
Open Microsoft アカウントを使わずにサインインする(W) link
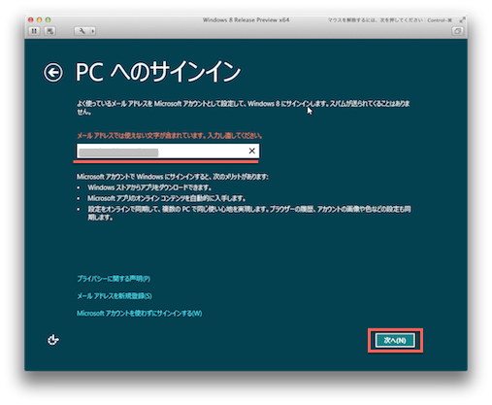pos(140,313)
